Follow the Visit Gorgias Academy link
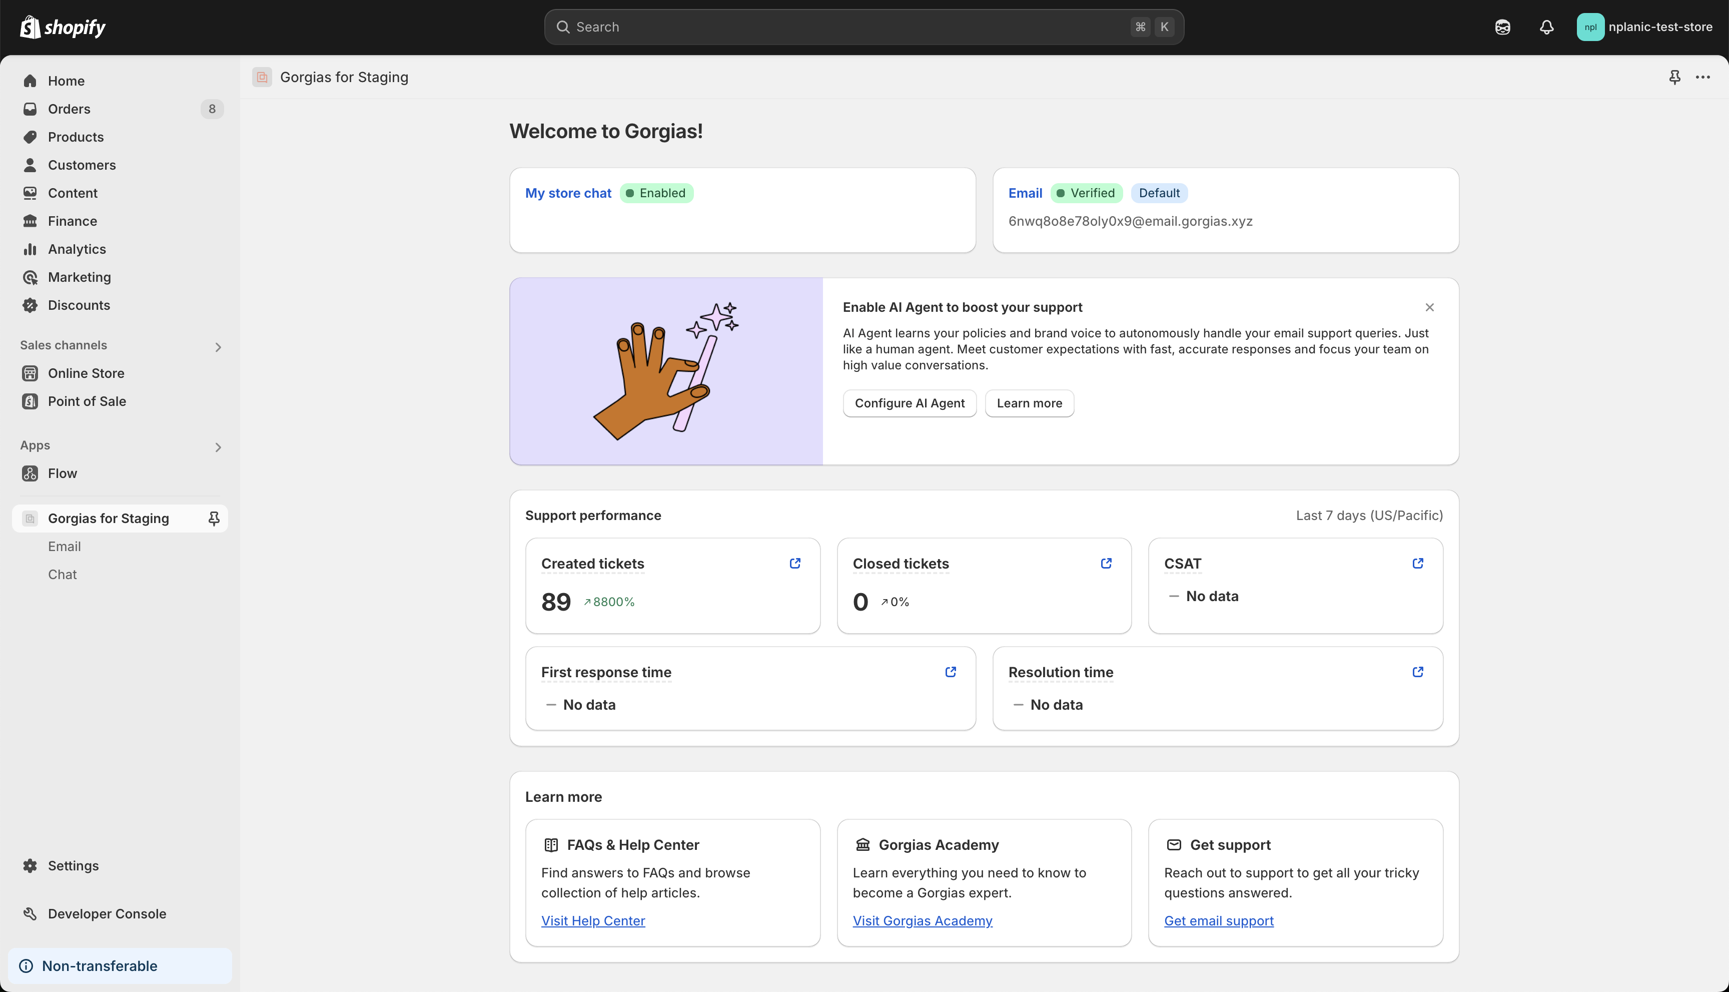This screenshot has width=1729, height=992. click(922, 921)
